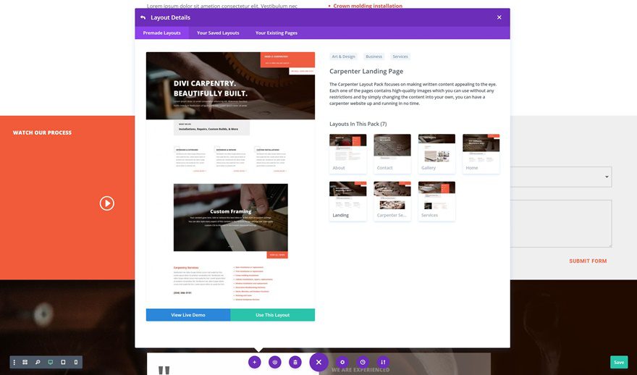Image resolution: width=637 pixels, height=375 pixels.
Task: Click the save to library power icon
Action: pos(275,362)
